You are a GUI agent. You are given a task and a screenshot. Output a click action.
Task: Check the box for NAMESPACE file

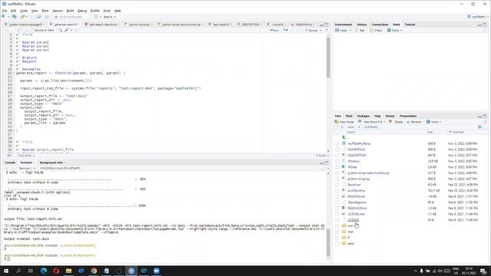tap(338, 149)
